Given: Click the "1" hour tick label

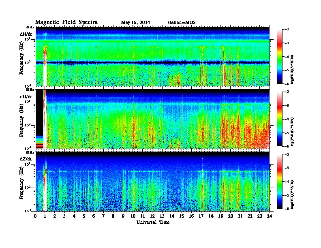Looking at the screenshot, I should tap(45, 216).
